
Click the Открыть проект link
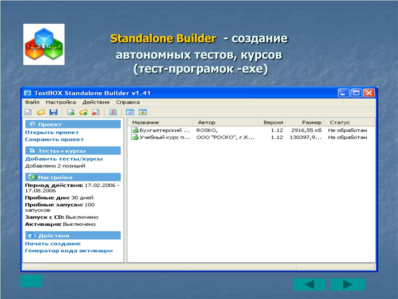[52, 132]
